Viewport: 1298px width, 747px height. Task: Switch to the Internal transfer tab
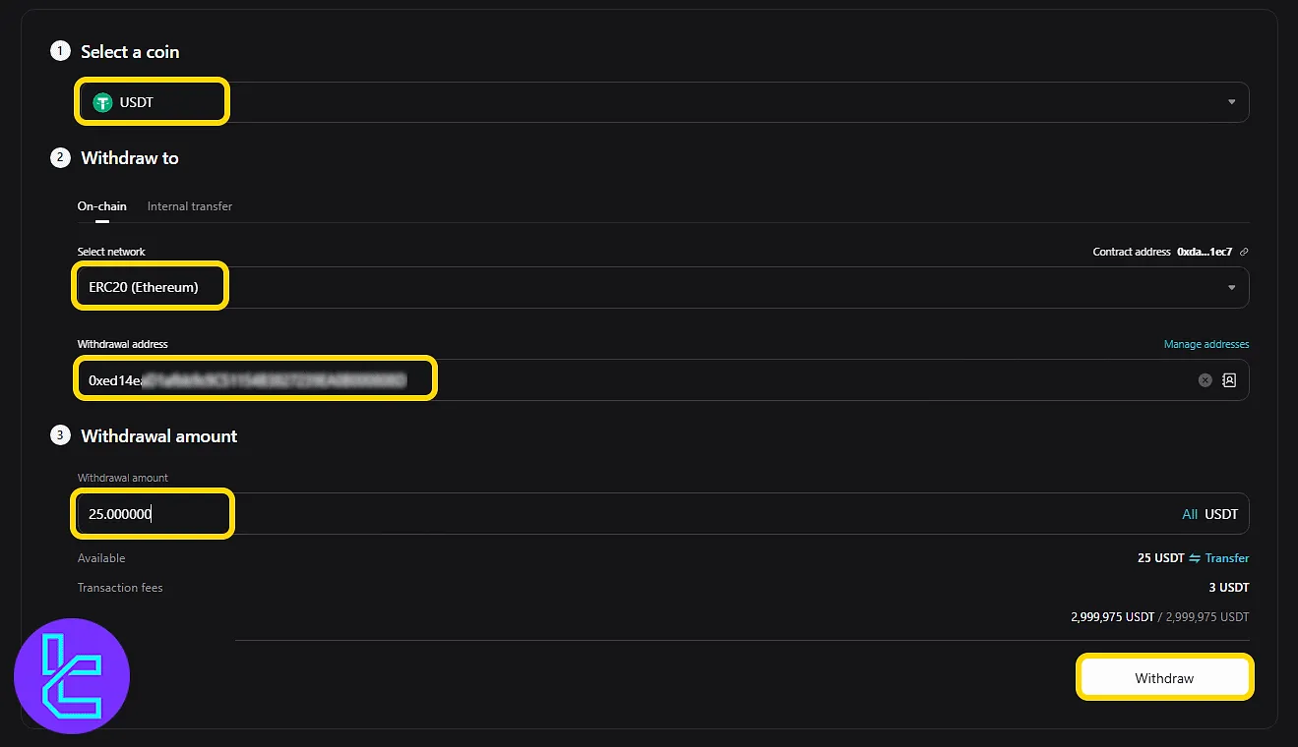point(190,206)
